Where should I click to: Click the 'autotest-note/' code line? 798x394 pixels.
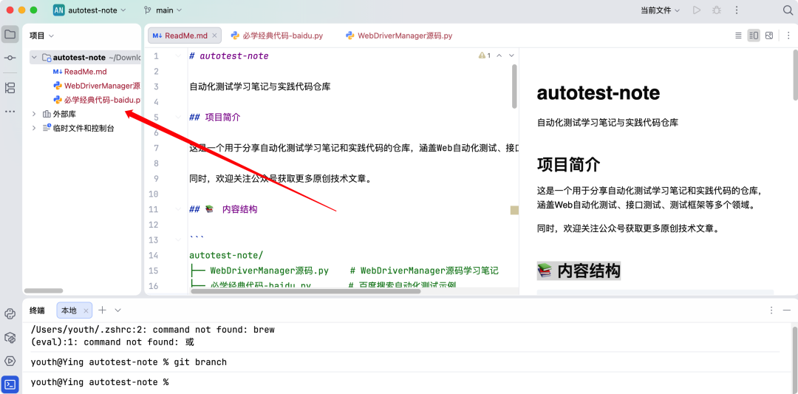tap(226, 255)
